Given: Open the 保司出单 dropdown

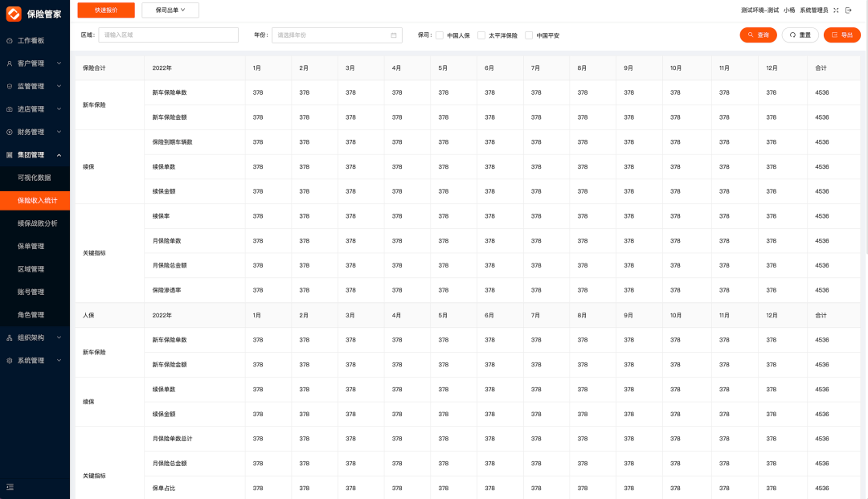Looking at the screenshot, I should (x=170, y=10).
